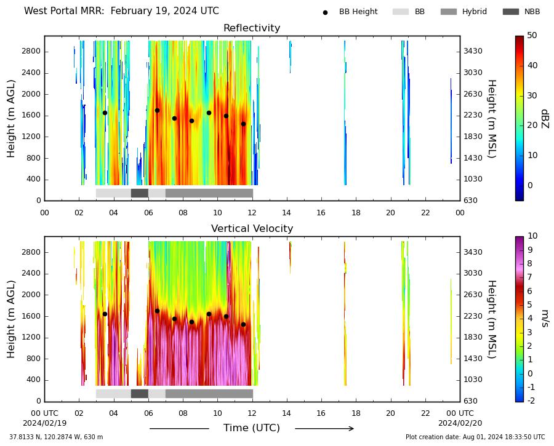Image resolution: width=554 pixels, height=446 pixels.
Task: Click the '-2' tick on m/s colorbar
Action: click(531, 400)
